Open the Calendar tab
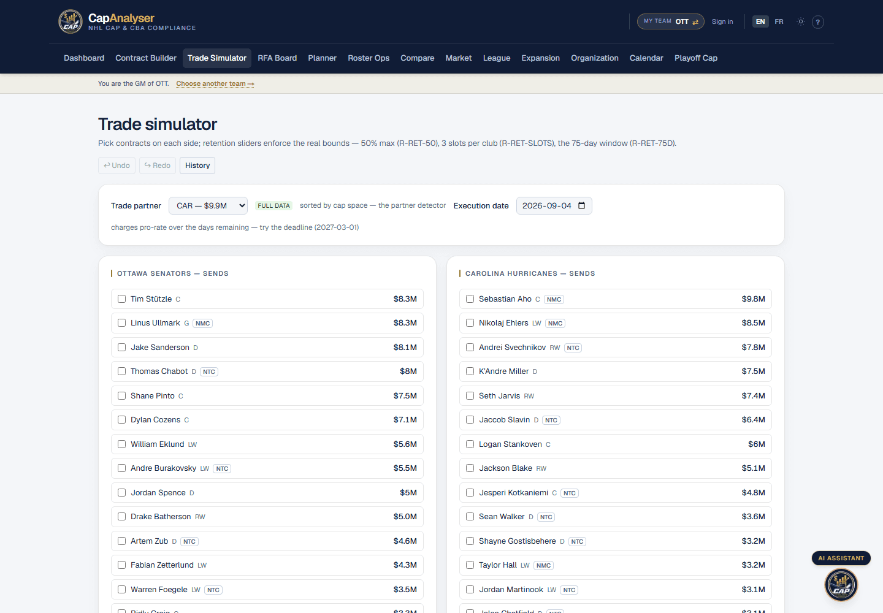The width and height of the screenshot is (883, 613). 646,58
